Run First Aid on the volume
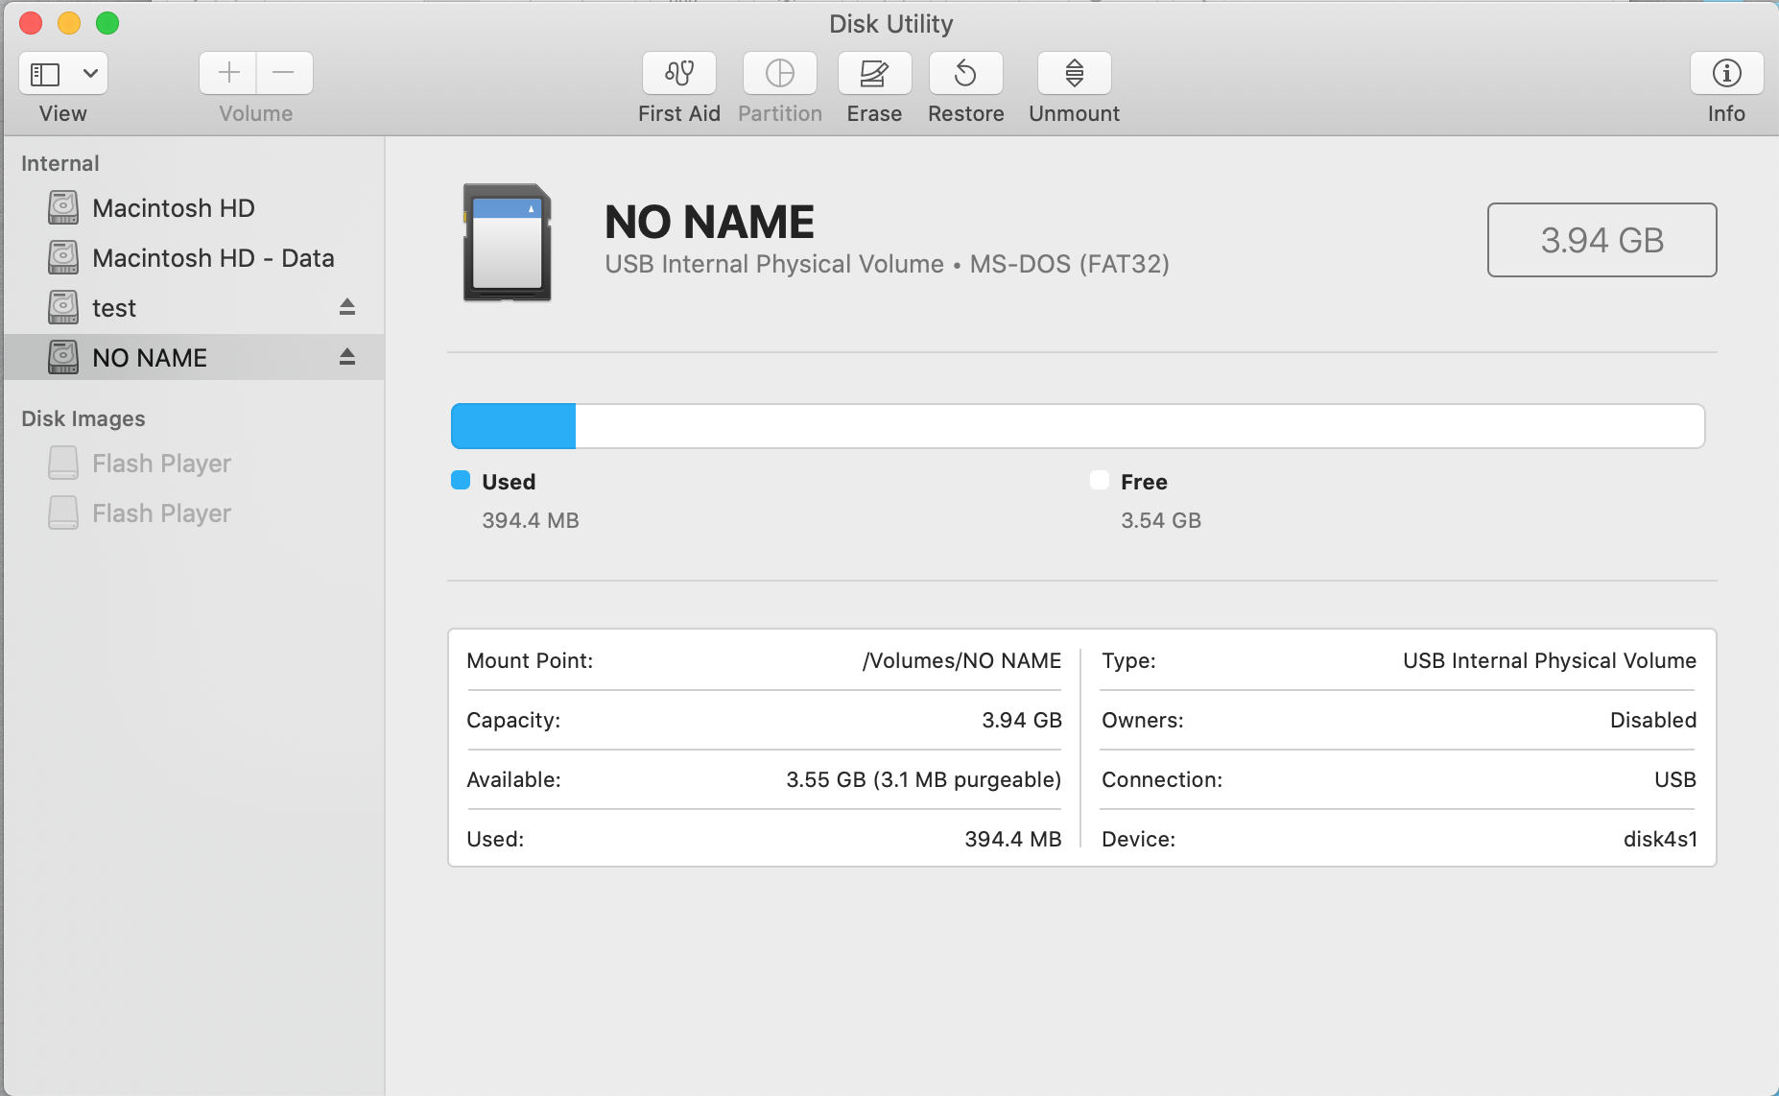 678,74
